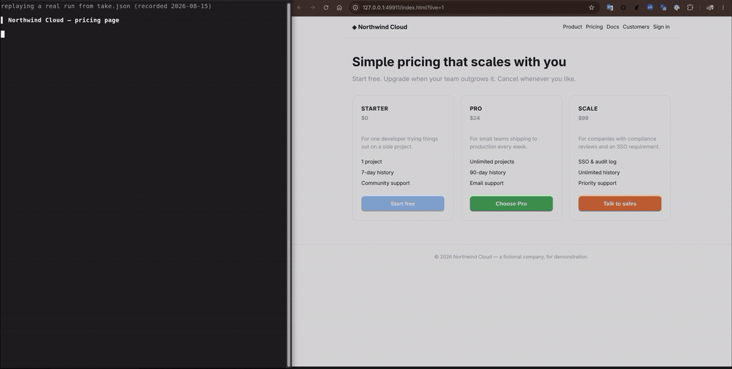Click terminal line 'replaying a real run'
This screenshot has height=369, width=732.
pyautogui.click(x=106, y=6)
